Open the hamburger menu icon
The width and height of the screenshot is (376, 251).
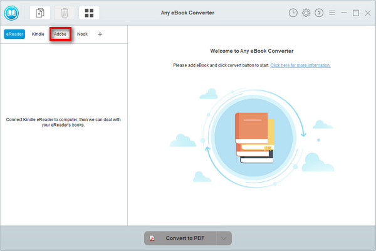click(x=332, y=13)
